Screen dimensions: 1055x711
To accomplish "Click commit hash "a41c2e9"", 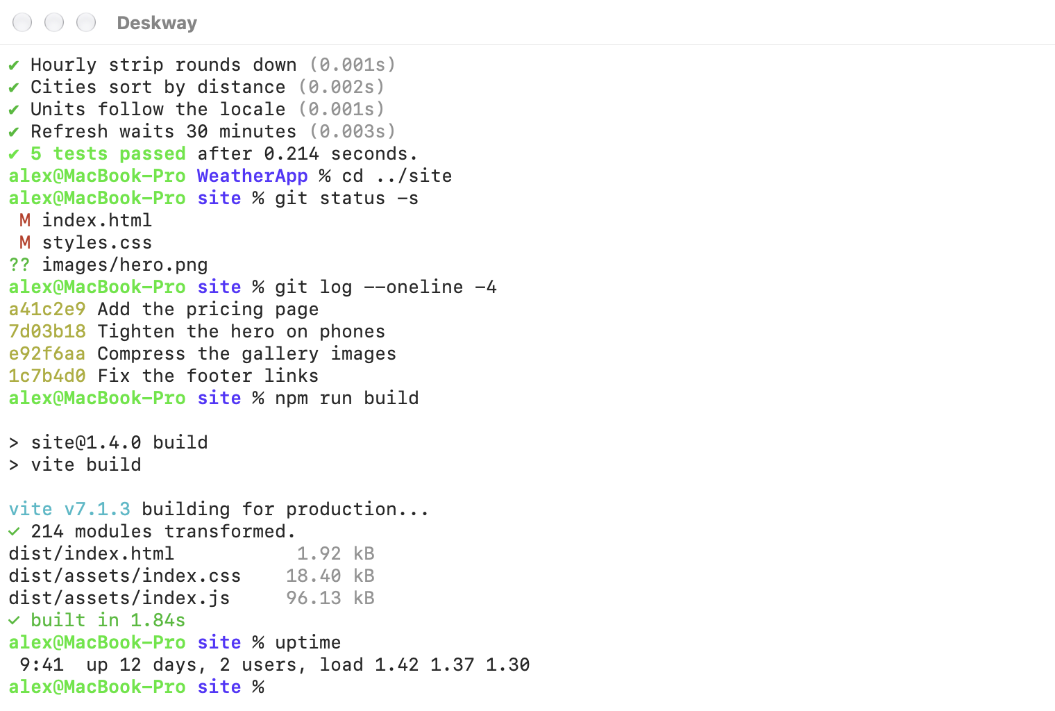I will 47,309.
